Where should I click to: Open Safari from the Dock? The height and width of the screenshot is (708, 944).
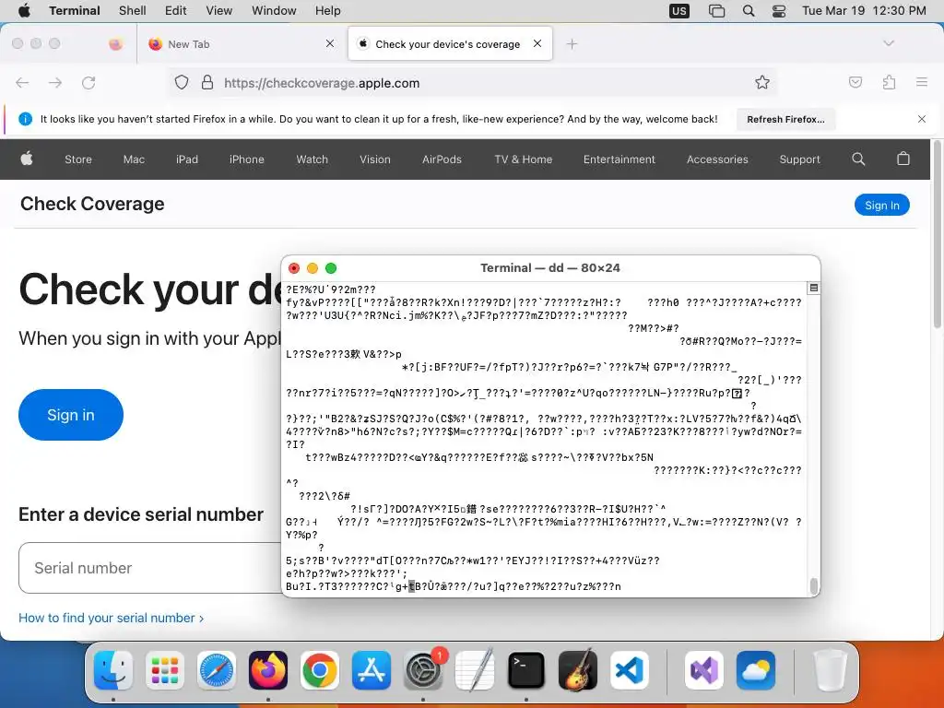coord(217,670)
